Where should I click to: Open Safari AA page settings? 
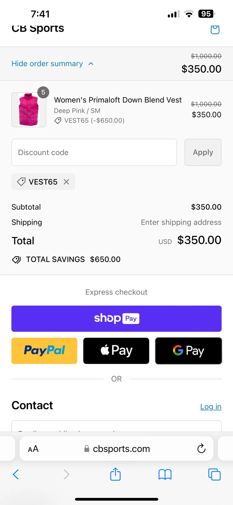[x=33, y=449]
